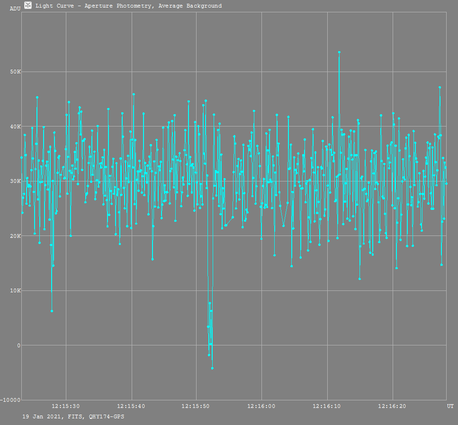
Task: Select the highest data point above 50K
Action: point(339,52)
